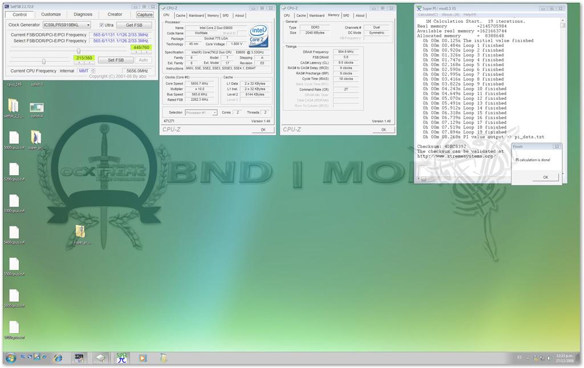584x368 pixels.
Task: Open the Windows Start orb
Action: point(10,358)
